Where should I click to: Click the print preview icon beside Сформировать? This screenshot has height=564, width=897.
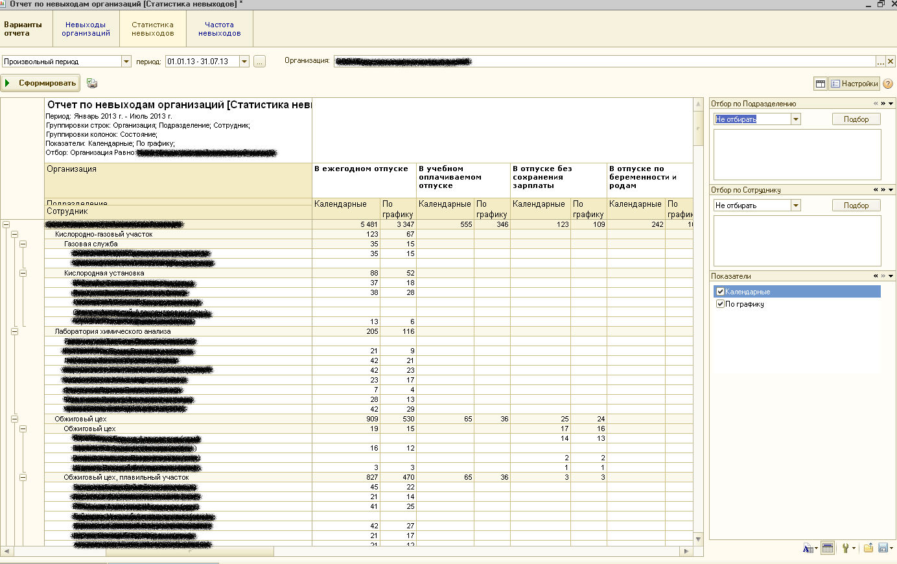coord(92,83)
